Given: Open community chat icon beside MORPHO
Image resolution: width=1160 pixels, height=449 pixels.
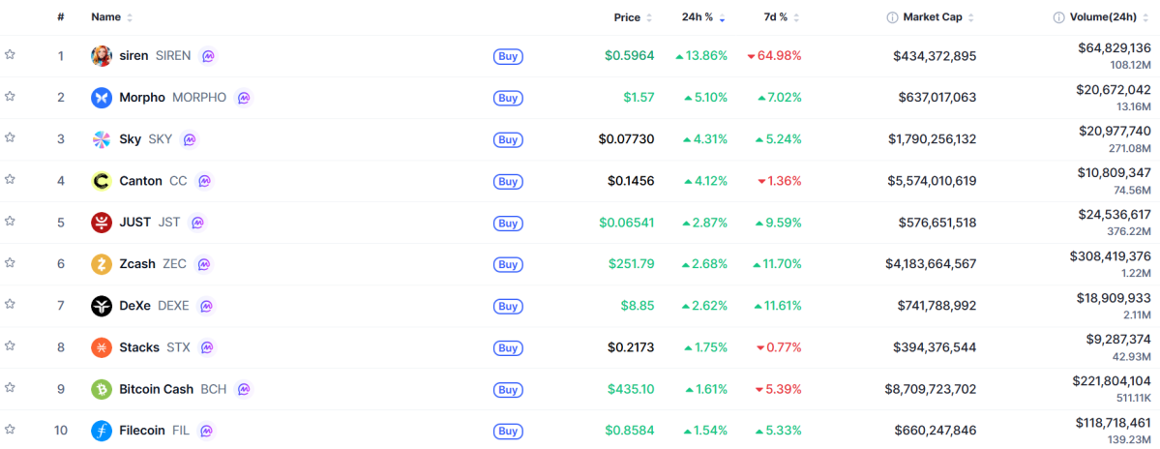Looking at the screenshot, I should (x=244, y=98).
